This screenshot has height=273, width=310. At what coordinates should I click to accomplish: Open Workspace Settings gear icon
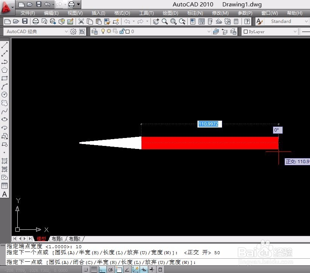[73, 32]
